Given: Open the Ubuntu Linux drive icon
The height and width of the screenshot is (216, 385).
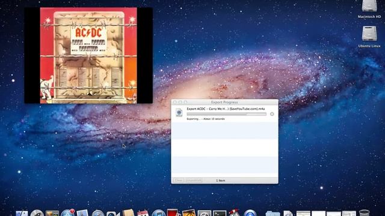Looking at the screenshot, I should click(x=369, y=34).
